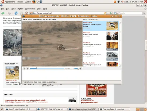Seek in the video progress bar
Image resolution: width=147 pixels, height=111 pixels.
coord(47,69)
